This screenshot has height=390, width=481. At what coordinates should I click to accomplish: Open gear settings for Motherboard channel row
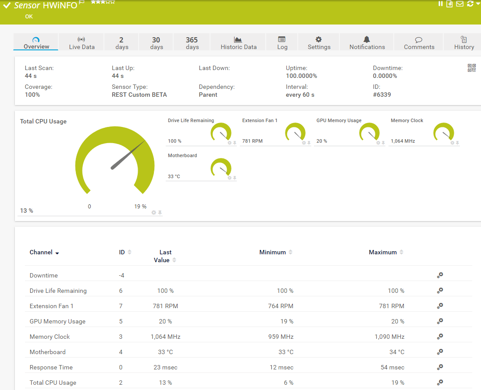(440, 351)
